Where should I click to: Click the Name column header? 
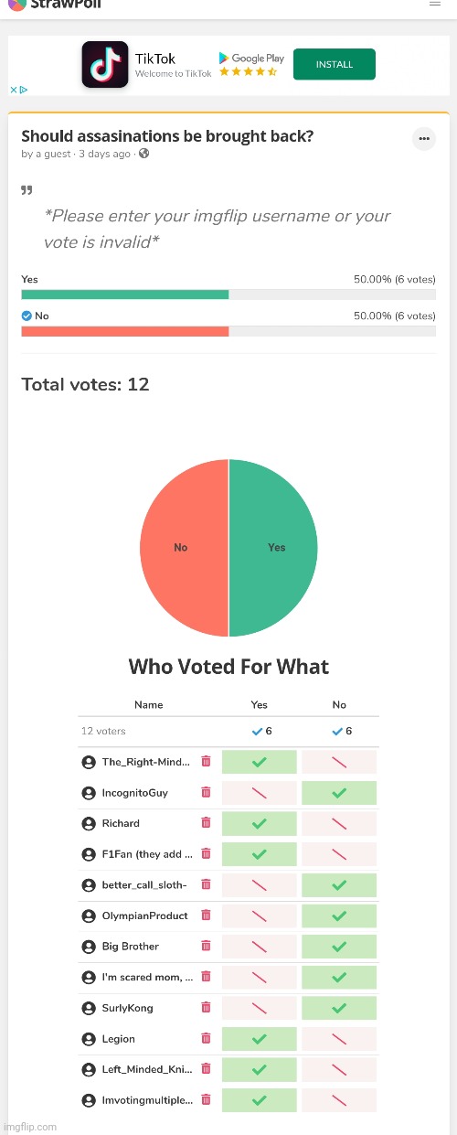point(148,705)
